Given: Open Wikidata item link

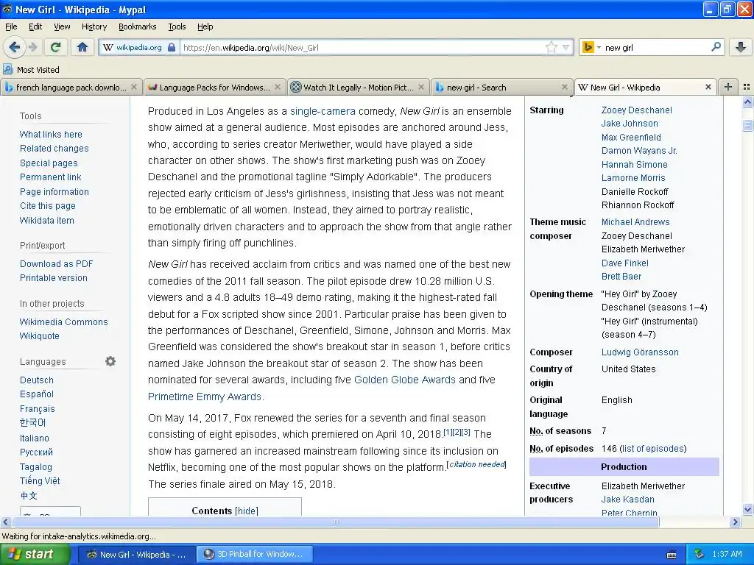Looking at the screenshot, I should [x=46, y=220].
